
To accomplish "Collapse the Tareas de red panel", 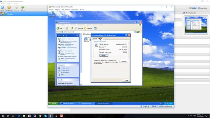I will point(77,36).
